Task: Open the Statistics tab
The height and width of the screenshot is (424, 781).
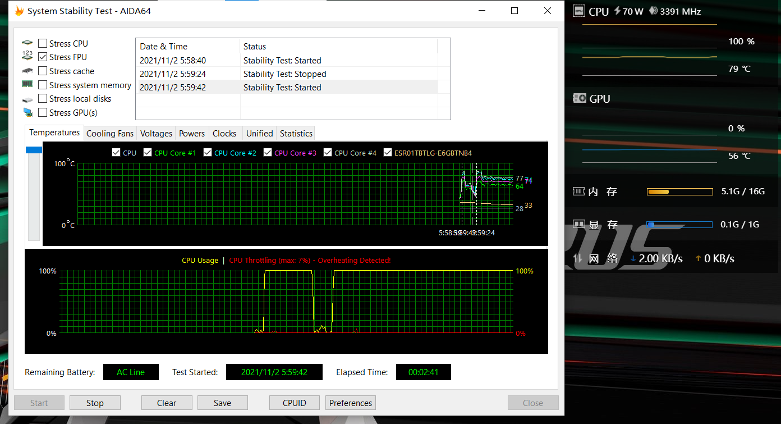Action: [x=296, y=133]
